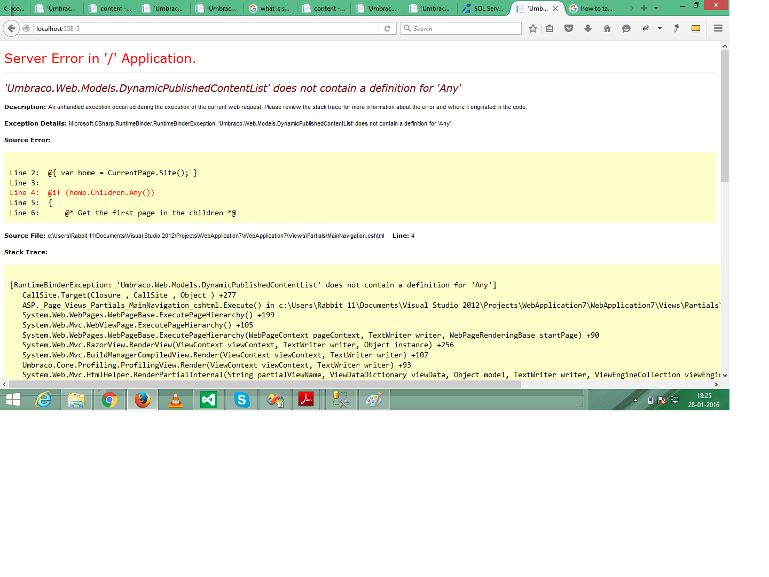Open VLC media player from taskbar
The width and height of the screenshot is (769, 577).
pos(176,400)
